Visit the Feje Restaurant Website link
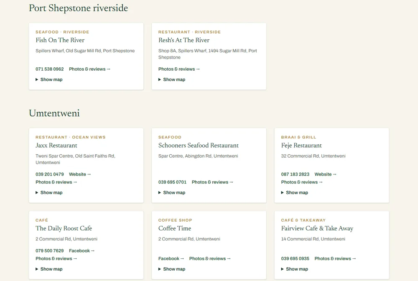Viewport: 418px width, 281px height. pyautogui.click(x=326, y=174)
